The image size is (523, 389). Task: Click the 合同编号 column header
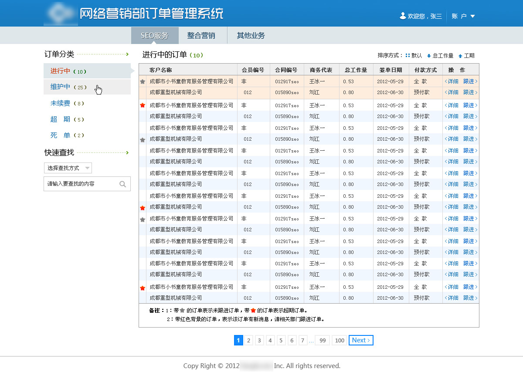point(286,70)
